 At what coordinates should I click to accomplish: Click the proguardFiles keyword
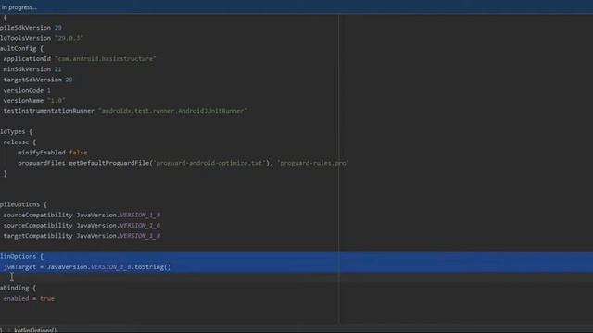coord(41,163)
